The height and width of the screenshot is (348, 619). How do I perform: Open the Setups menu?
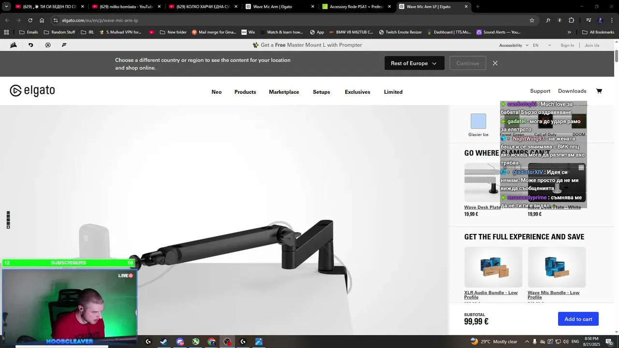(322, 92)
